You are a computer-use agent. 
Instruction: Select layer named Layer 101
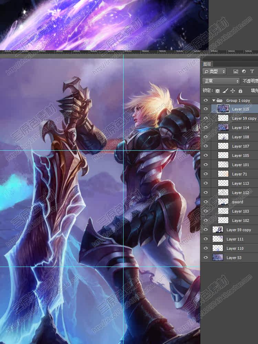point(240,165)
